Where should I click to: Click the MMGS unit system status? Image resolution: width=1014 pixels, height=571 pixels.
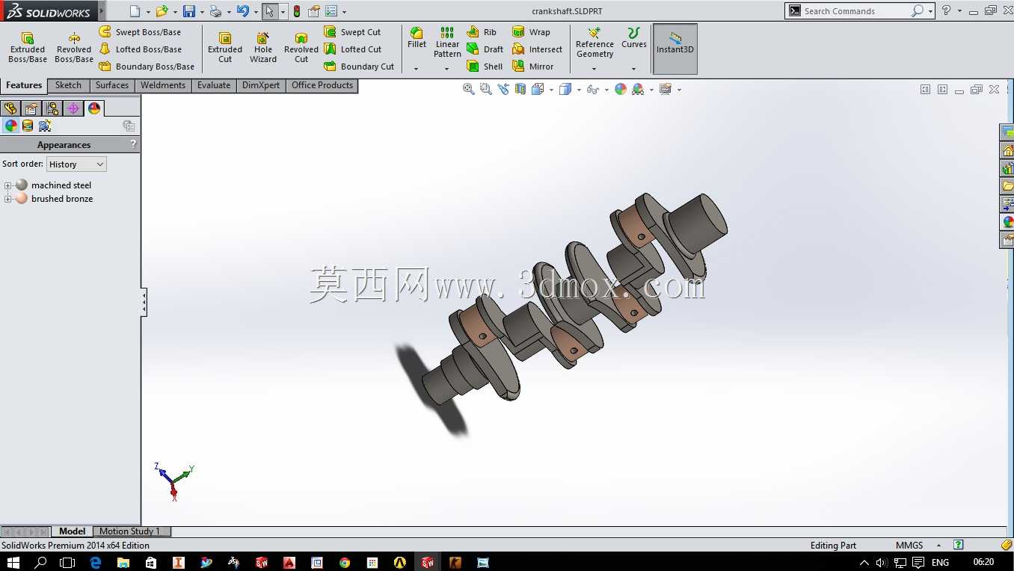click(x=909, y=546)
